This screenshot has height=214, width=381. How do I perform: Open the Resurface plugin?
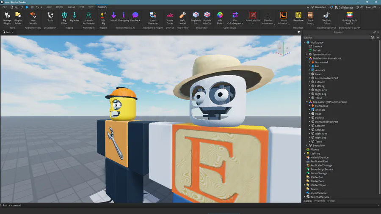click(298, 17)
